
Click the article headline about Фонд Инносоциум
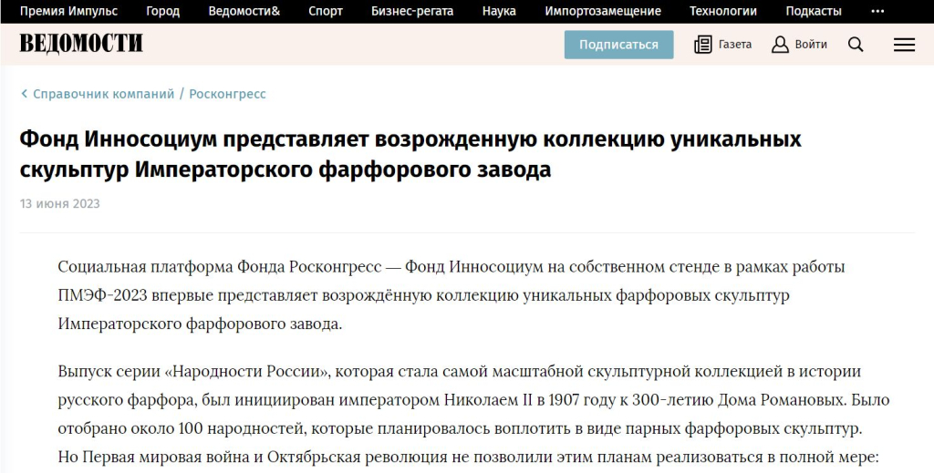pos(410,154)
